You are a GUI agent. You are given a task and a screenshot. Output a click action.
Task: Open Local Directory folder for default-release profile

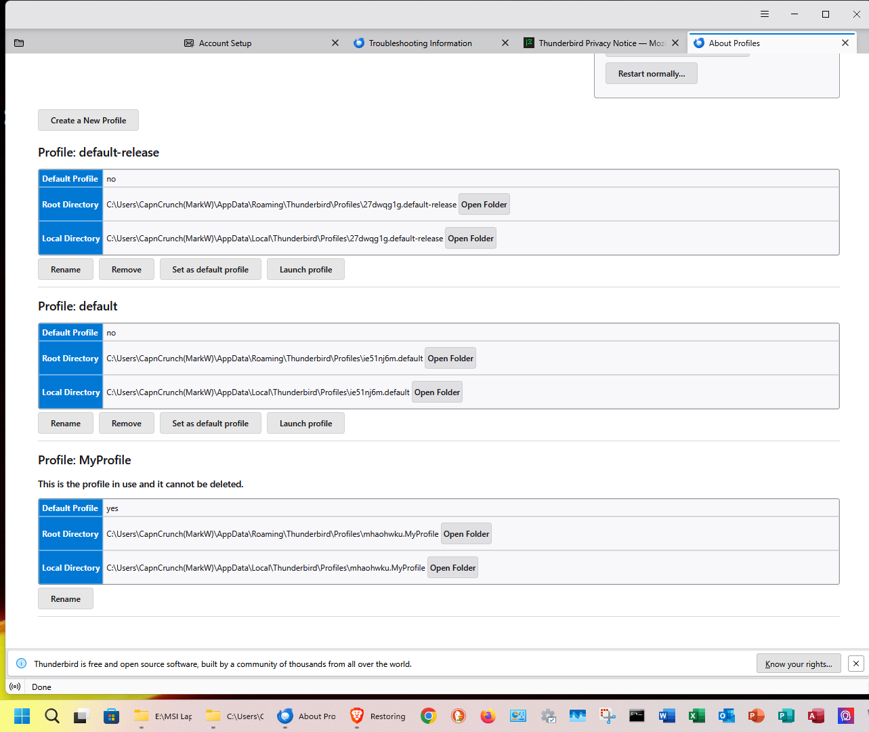(x=471, y=238)
